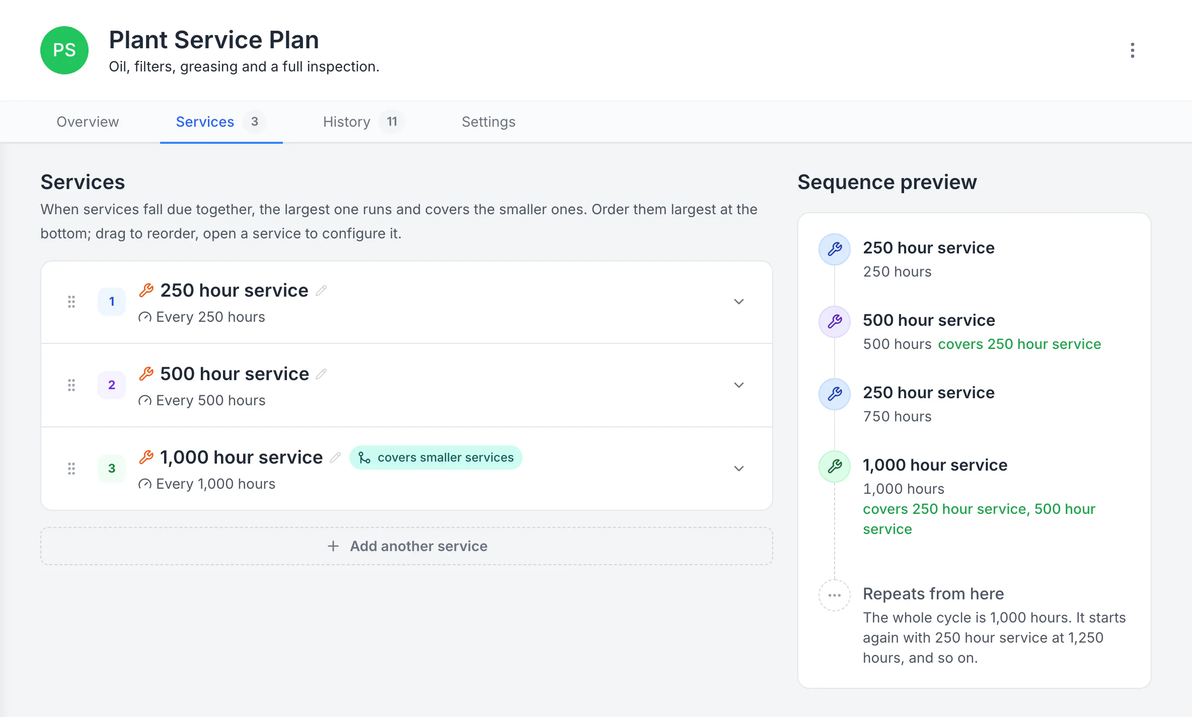Screen dimensions: 1192x717
Task: Click the Repeats from here heading
Action: (933, 594)
